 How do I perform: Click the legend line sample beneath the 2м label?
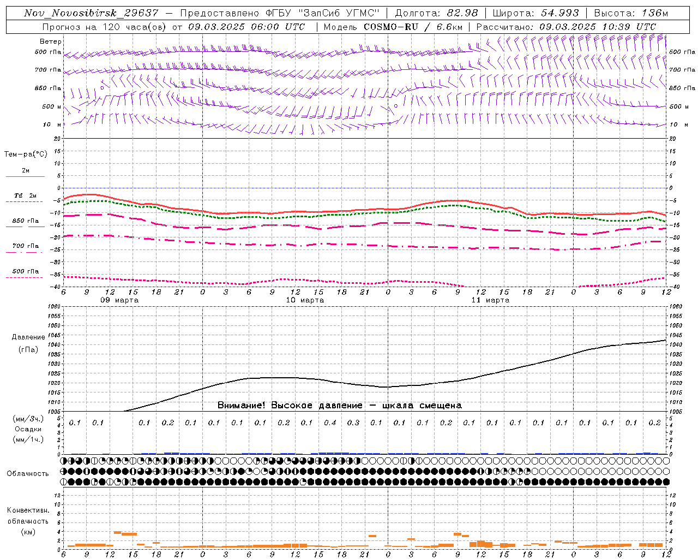[x=25, y=176]
